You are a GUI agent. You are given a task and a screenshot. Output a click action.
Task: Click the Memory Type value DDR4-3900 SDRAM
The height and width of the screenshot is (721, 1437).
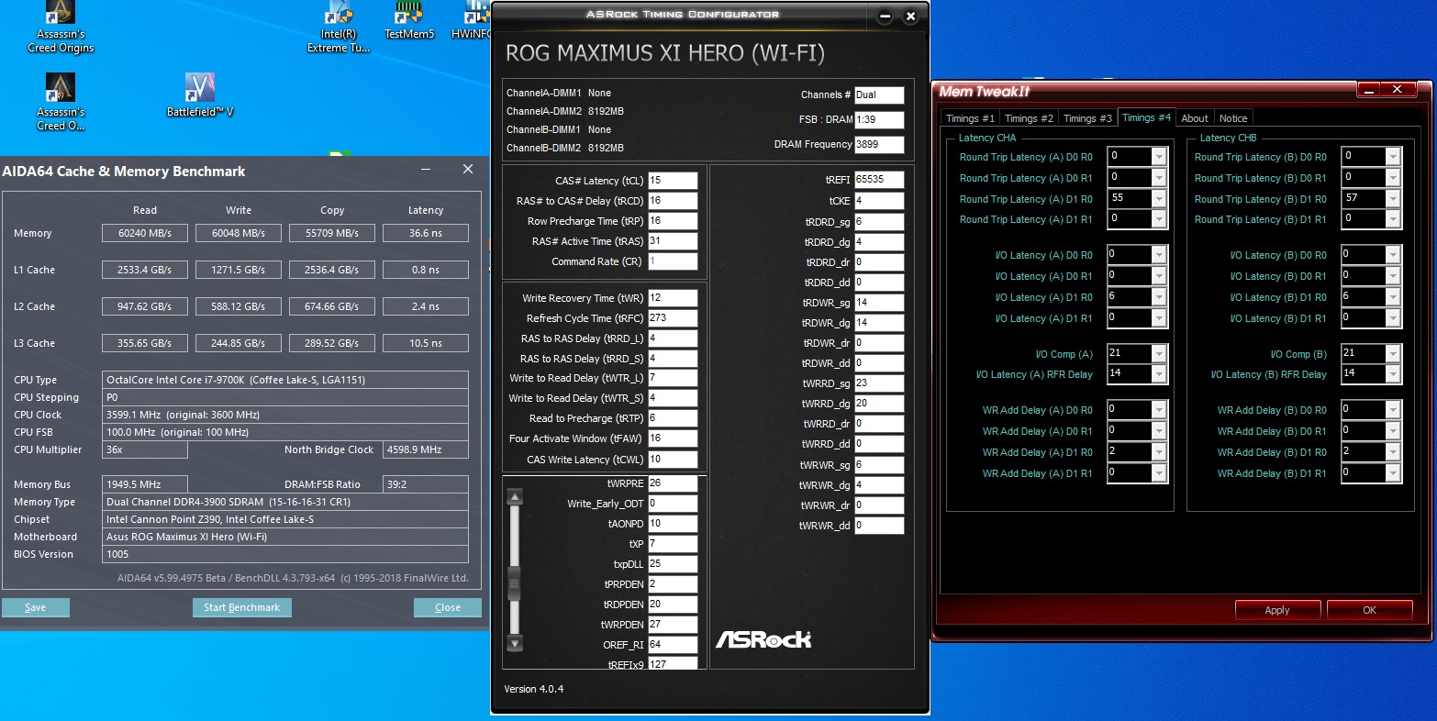286,502
